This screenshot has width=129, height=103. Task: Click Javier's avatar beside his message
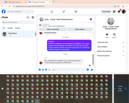[41, 63]
